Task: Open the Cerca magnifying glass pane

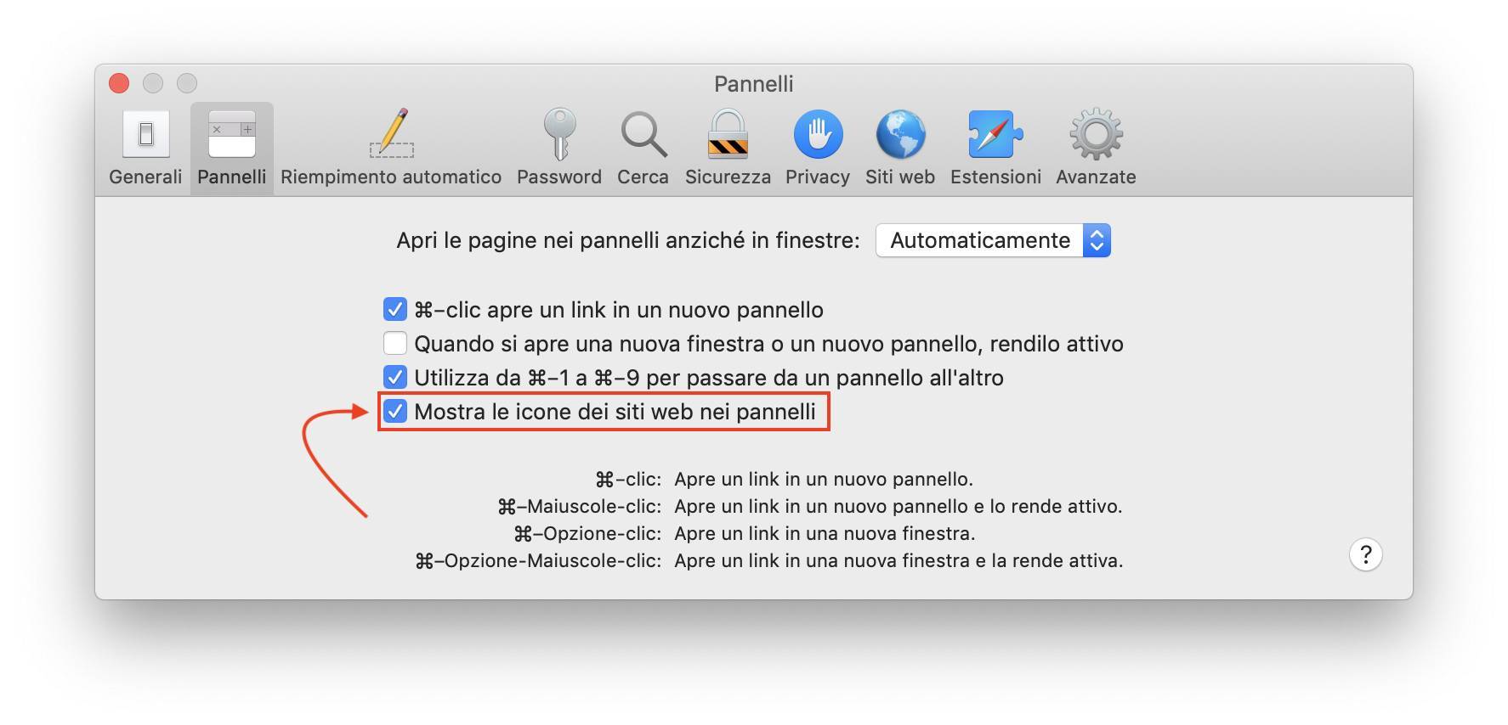Action: (x=643, y=148)
